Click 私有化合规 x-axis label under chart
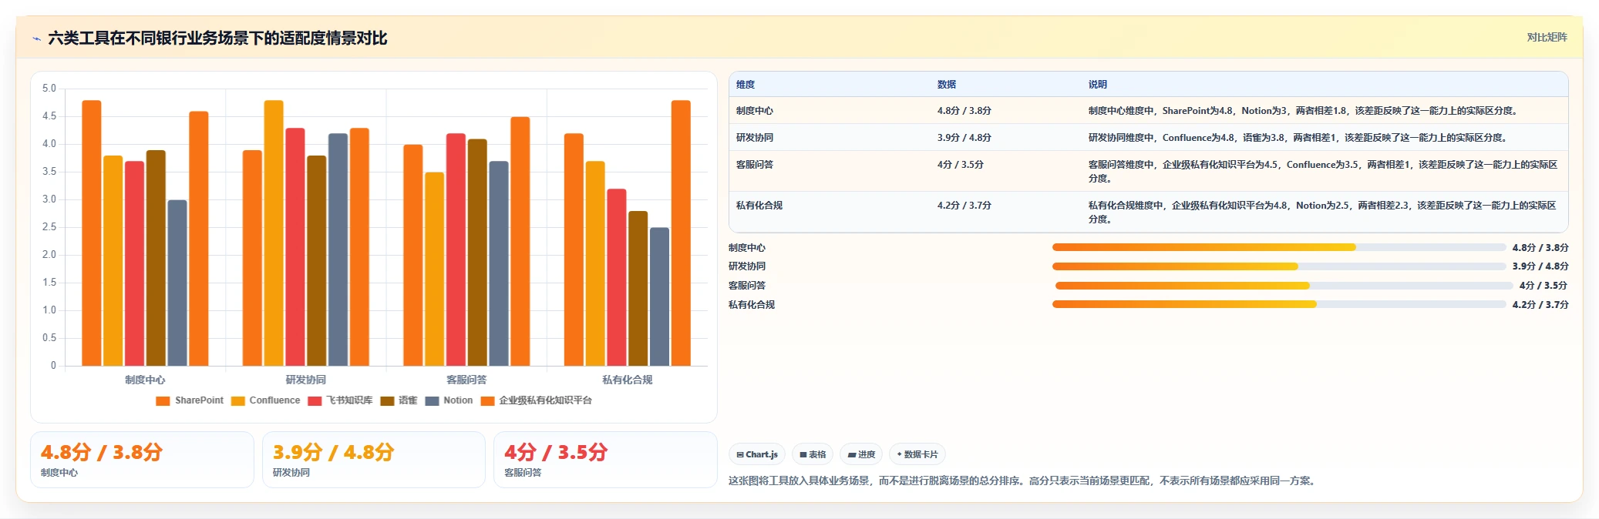This screenshot has height=519, width=1599. click(628, 380)
